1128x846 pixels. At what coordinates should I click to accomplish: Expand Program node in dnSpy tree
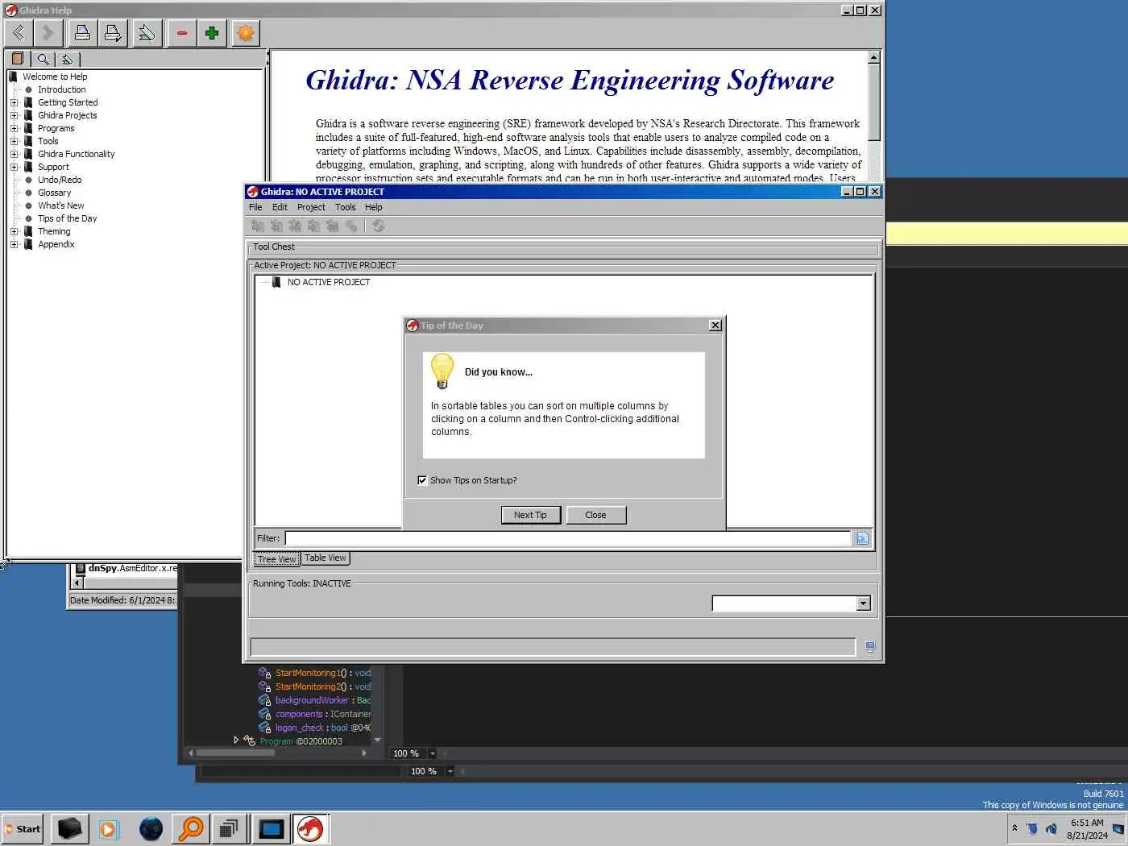click(x=236, y=740)
